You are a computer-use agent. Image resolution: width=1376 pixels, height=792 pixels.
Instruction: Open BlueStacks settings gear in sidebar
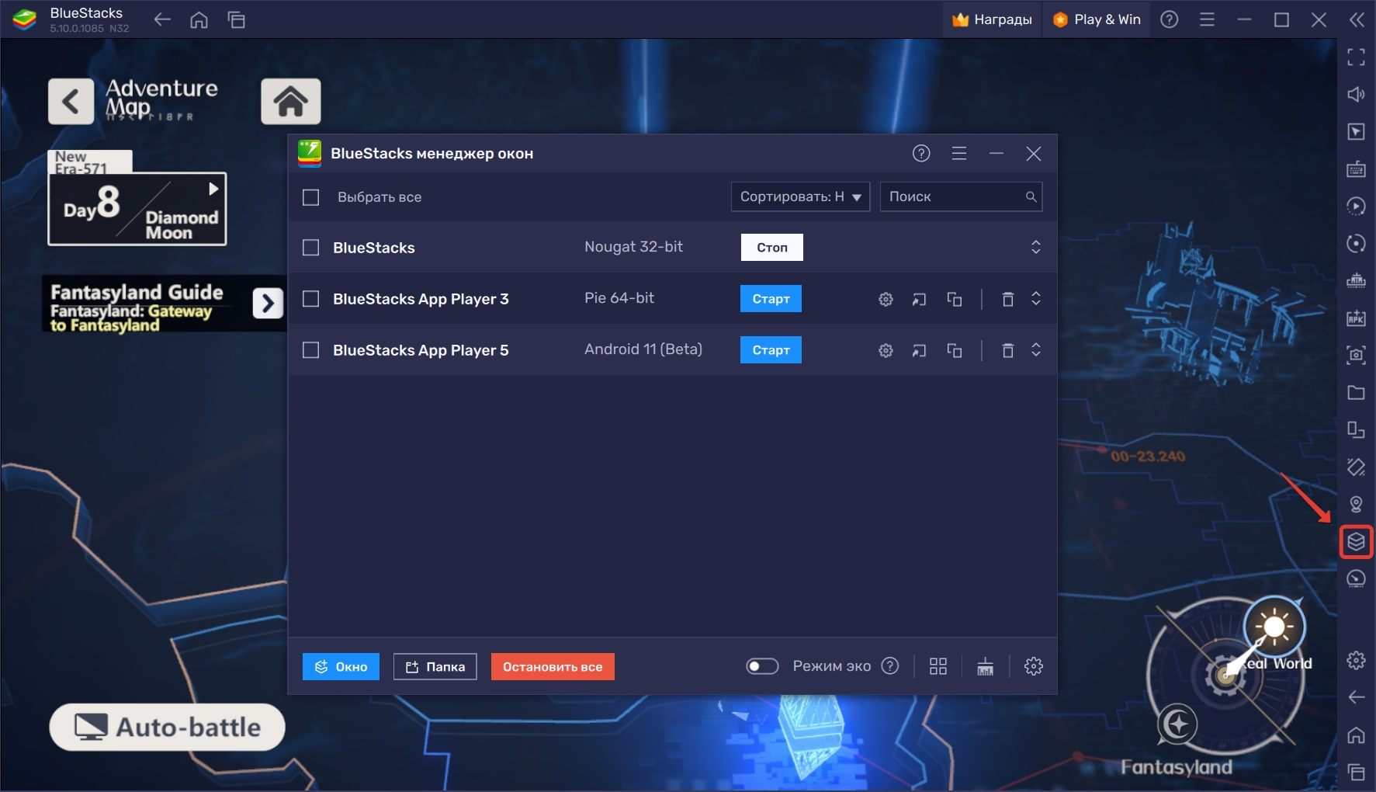point(1356,660)
